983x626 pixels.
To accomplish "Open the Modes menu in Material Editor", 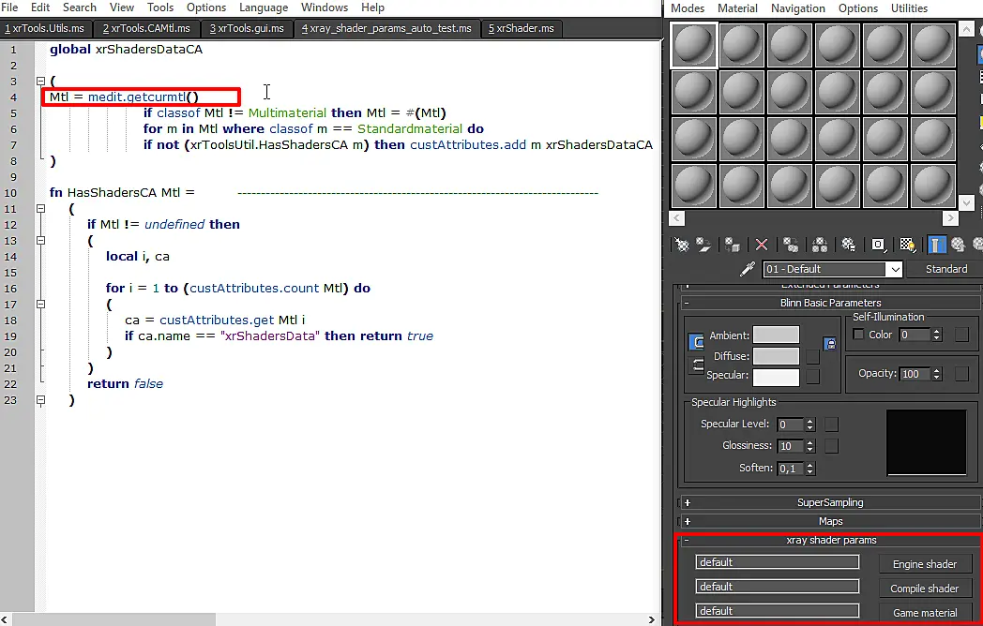I will (x=688, y=8).
